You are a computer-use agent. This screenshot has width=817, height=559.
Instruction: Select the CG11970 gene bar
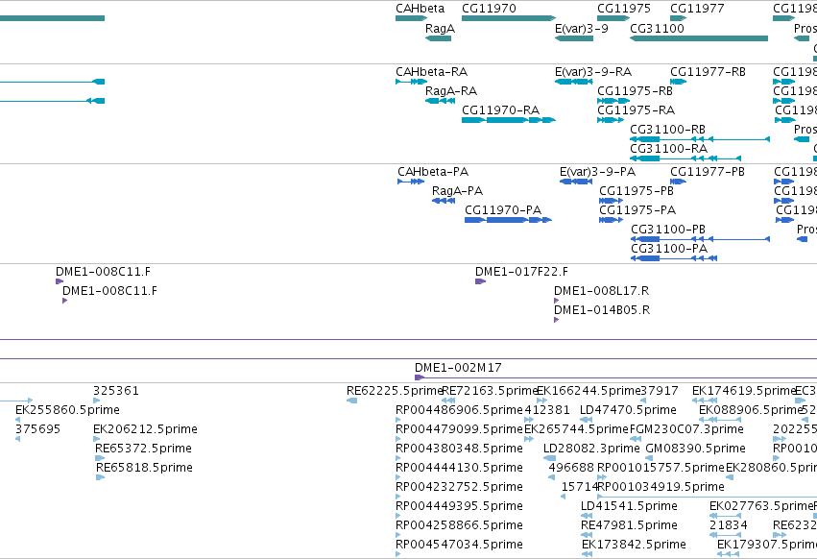click(x=509, y=18)
